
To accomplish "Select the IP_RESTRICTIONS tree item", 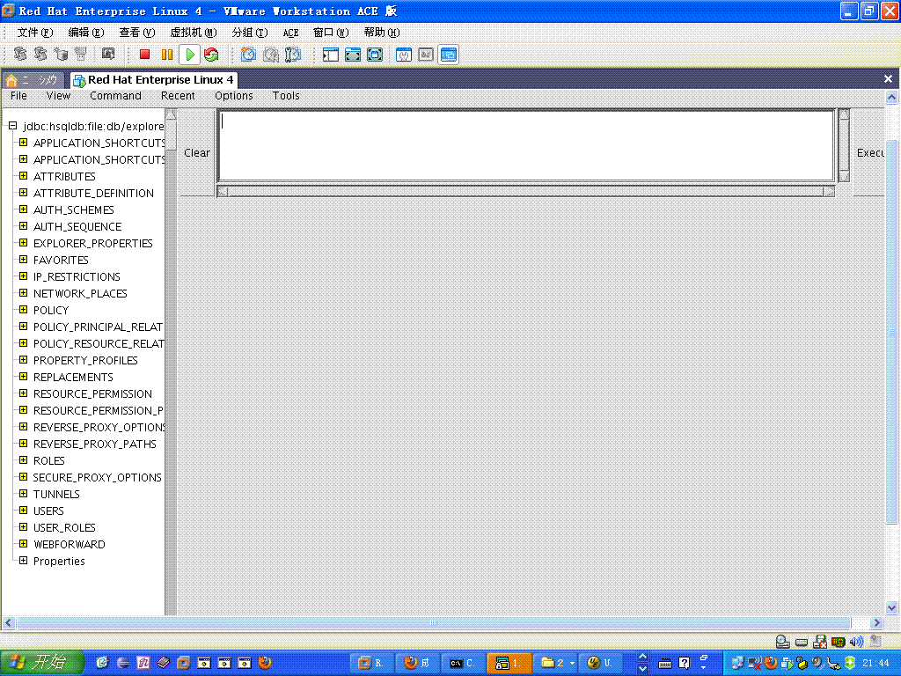I will click(x=77, y=277).
